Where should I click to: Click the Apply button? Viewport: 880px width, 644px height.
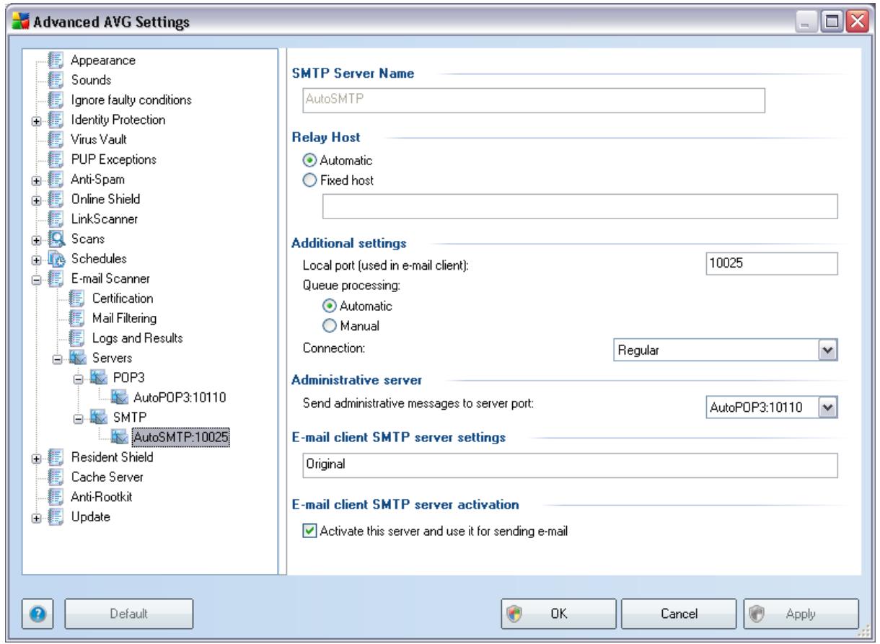click(800, 614)
